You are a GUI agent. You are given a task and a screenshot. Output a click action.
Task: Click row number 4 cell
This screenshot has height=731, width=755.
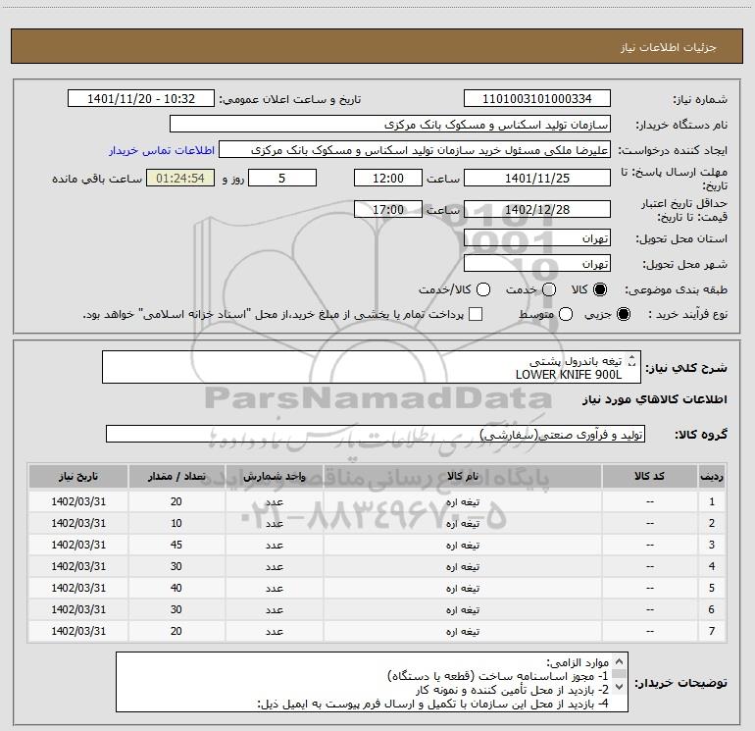click(x=712, y=566)
